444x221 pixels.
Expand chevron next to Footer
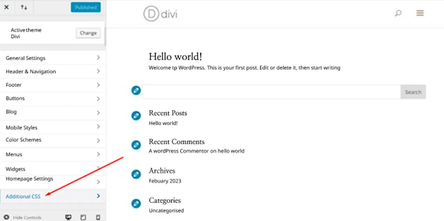tap(98, 85)
